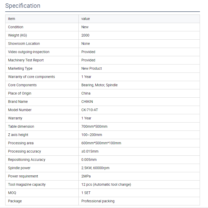Select the 'item' column header
Viewport: 208px width, 208px height.
12,19
